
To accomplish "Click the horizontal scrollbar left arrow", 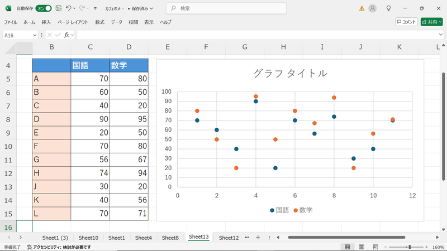I will [x=278, y=238].
